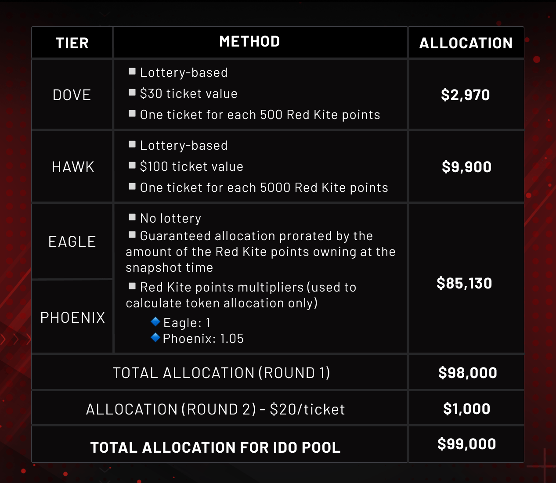Click the HAWK tier cell
The image size is (556, 483).
(72, 167)
